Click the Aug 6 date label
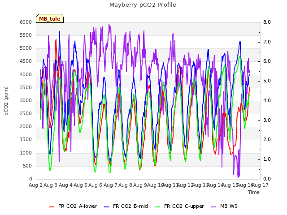Viewport: 287px width, 215px height. pyautogui.click(x=96, y=185)
